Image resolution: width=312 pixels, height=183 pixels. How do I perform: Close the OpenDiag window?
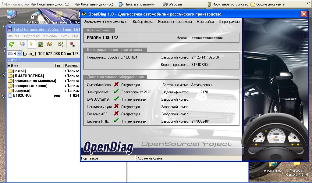pyautogui.click(x=304, y=14)
